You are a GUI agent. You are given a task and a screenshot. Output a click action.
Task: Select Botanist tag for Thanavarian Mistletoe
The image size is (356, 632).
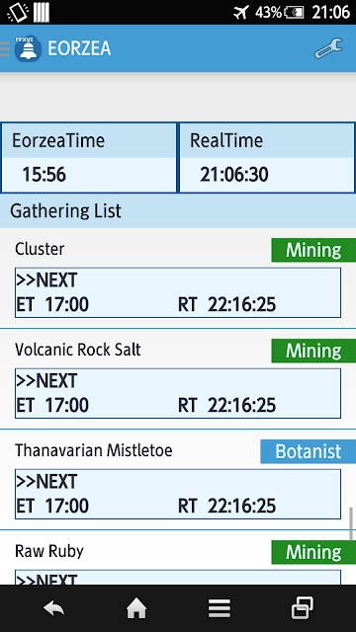coord(309,451)
